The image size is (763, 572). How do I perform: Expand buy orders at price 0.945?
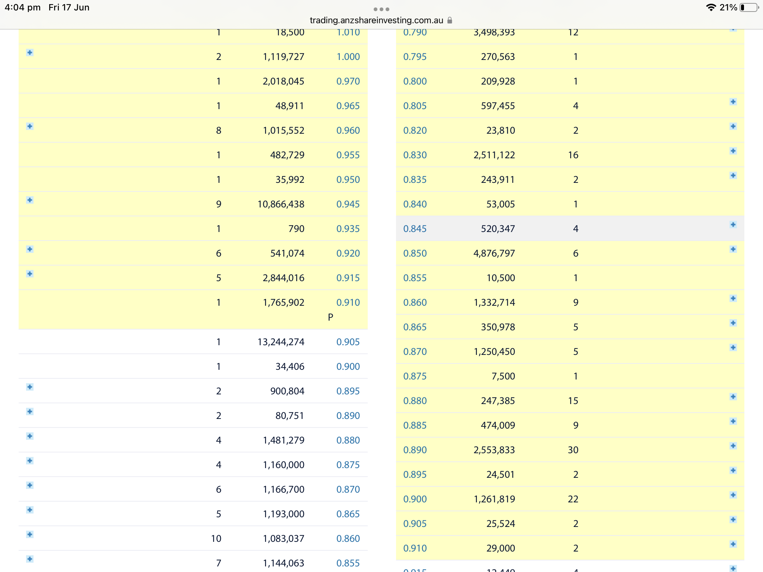tap(30, 200)
